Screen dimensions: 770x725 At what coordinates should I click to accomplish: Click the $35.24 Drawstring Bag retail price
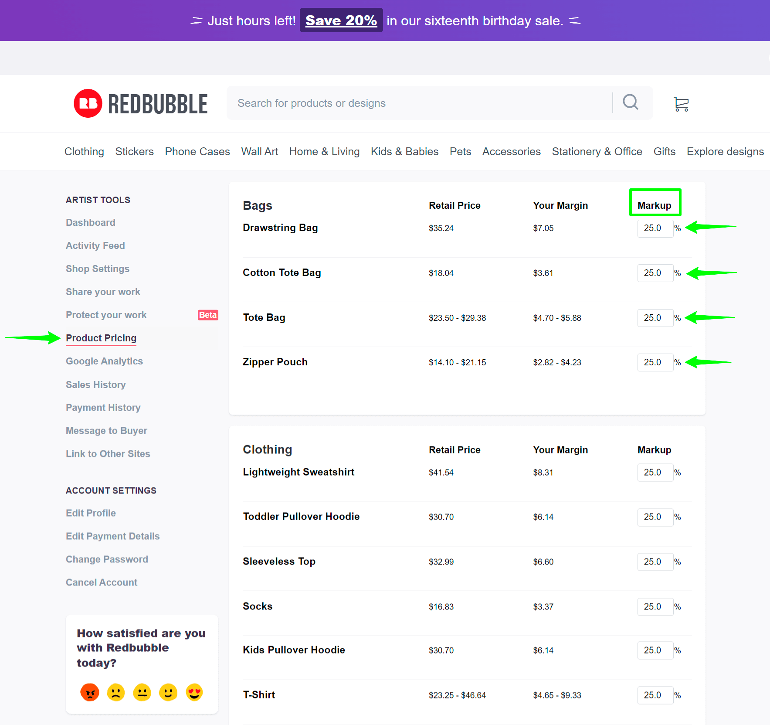point(441,228)
